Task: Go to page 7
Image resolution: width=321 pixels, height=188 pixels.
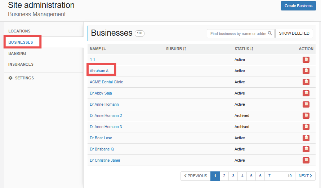Action: [269, 176]
